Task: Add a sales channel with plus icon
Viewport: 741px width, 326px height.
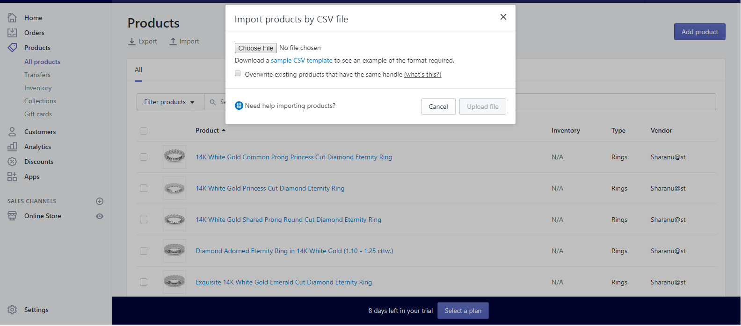Action: [x=100, y=201]
